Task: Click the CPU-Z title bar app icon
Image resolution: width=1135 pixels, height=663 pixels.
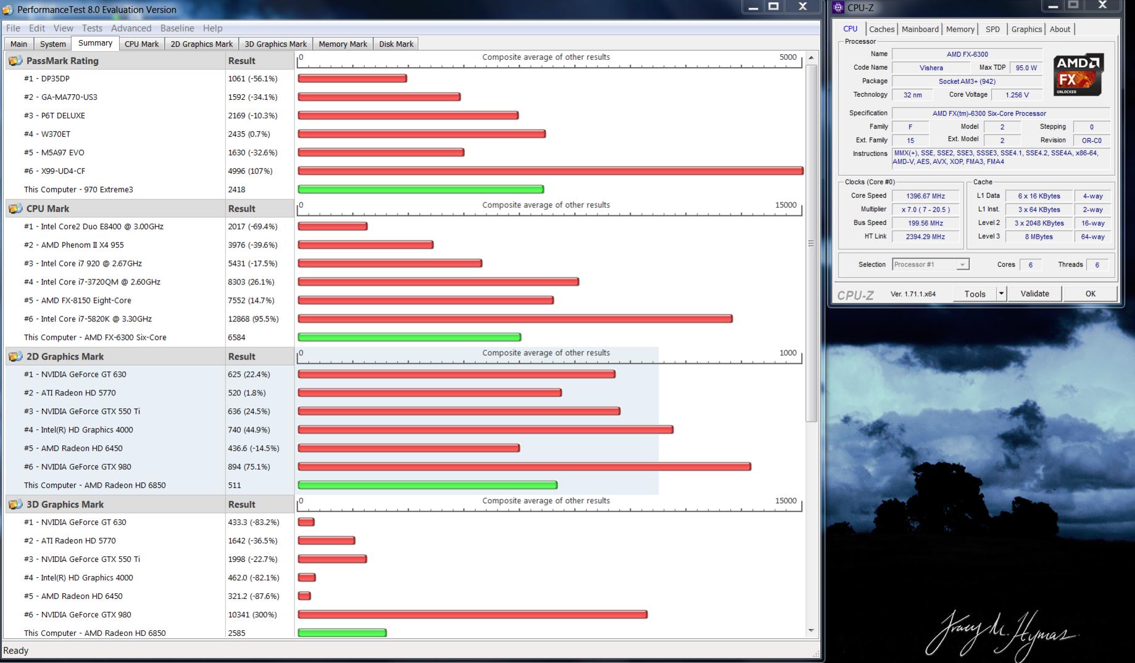Action: [x=838, y=7]
